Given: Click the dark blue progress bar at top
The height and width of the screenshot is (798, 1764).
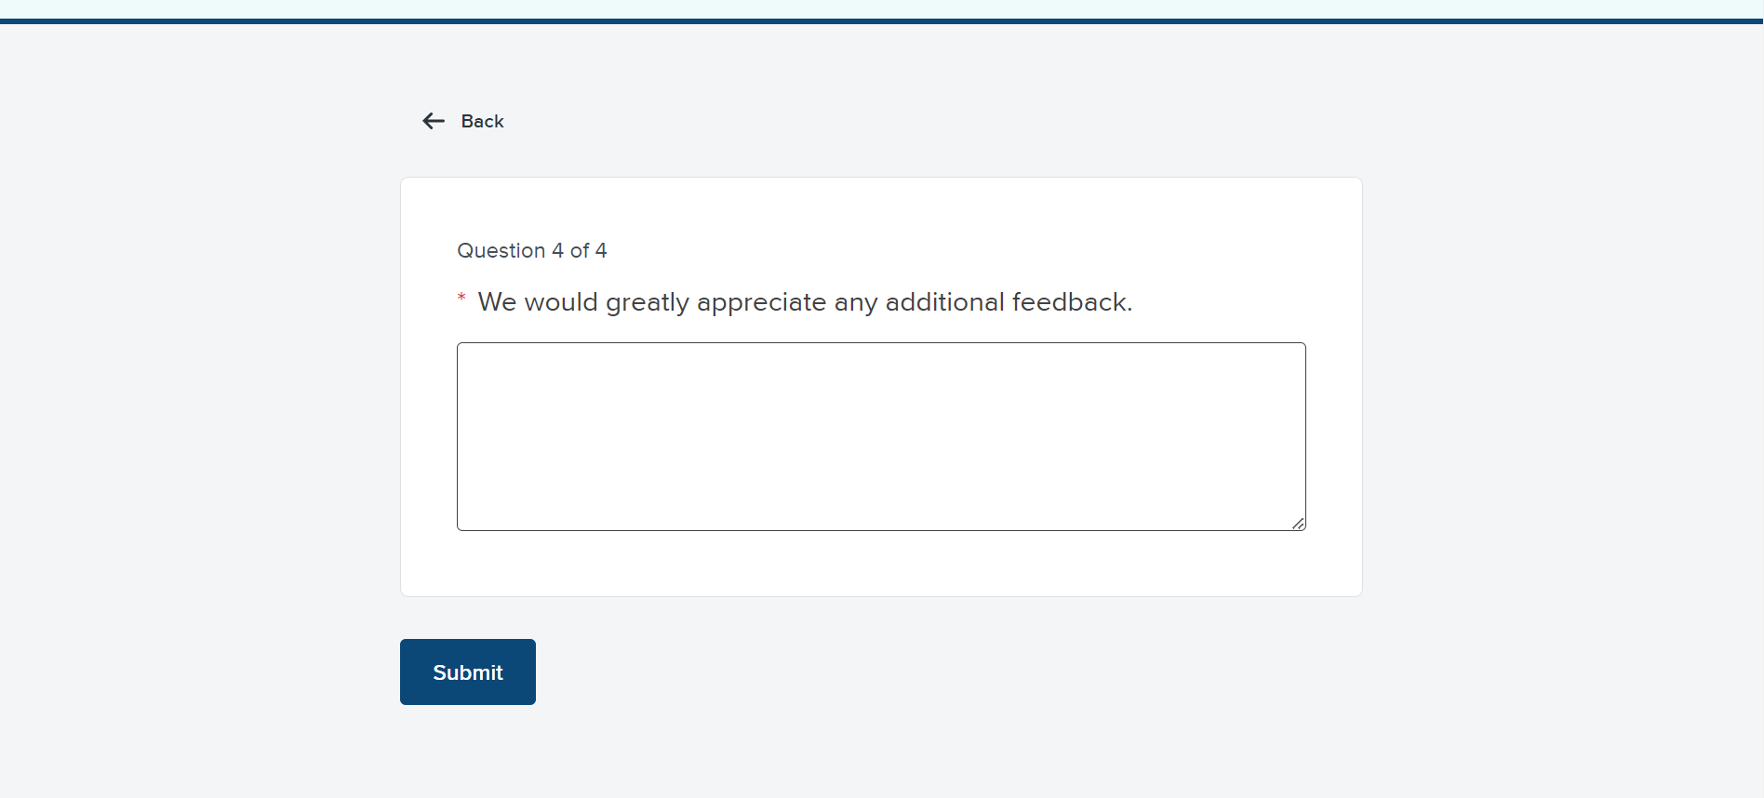Looking at the screenshot, I should point(882,20).
